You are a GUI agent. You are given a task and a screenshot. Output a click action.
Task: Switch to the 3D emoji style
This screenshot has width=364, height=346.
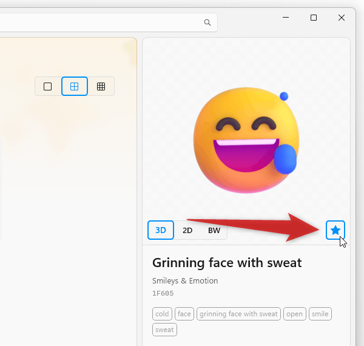(x=161, y=230)
